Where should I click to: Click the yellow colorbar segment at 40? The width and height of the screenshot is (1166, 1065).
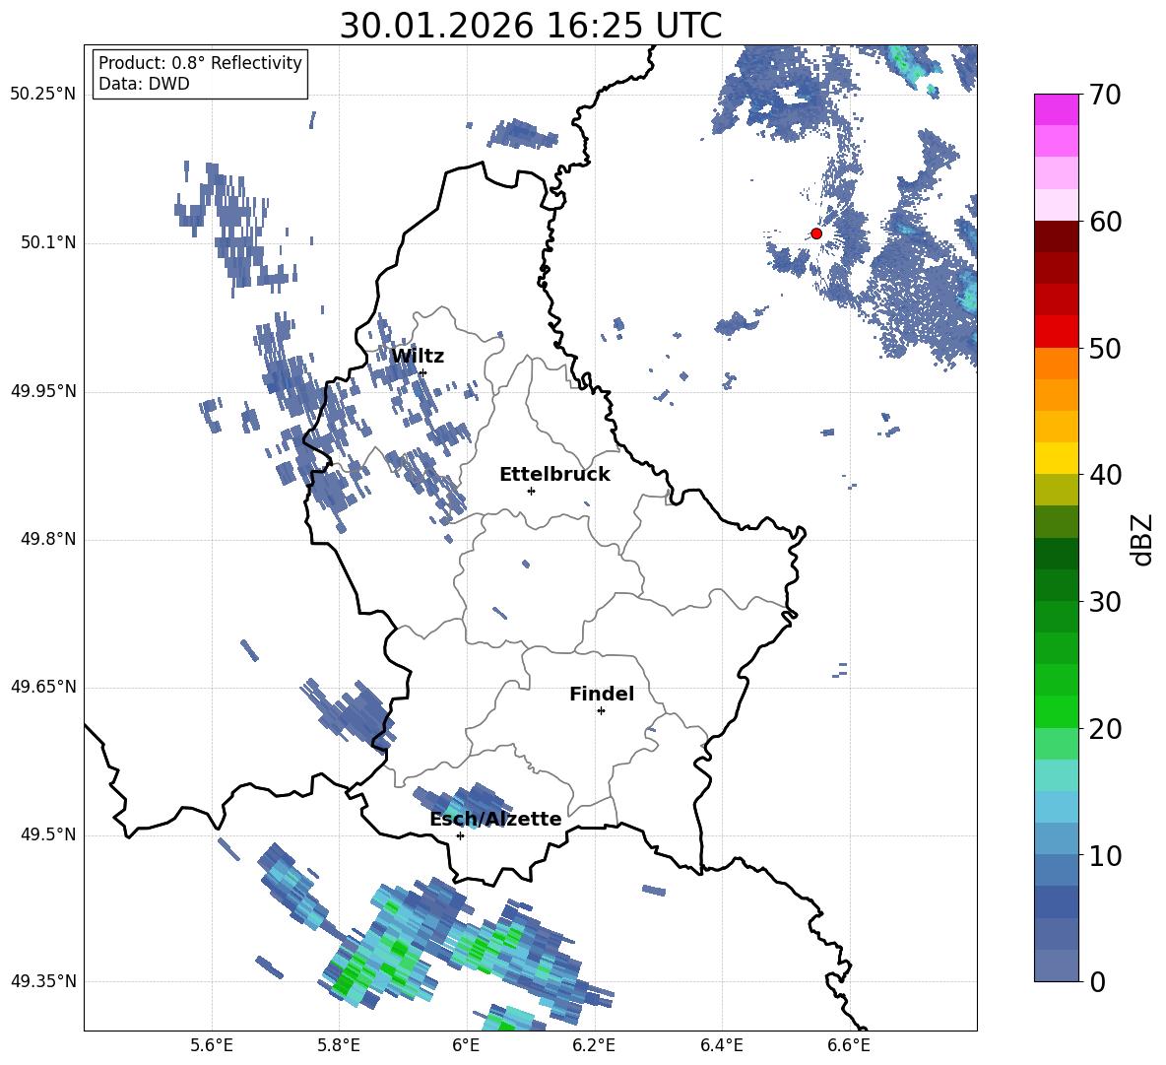1056,458
